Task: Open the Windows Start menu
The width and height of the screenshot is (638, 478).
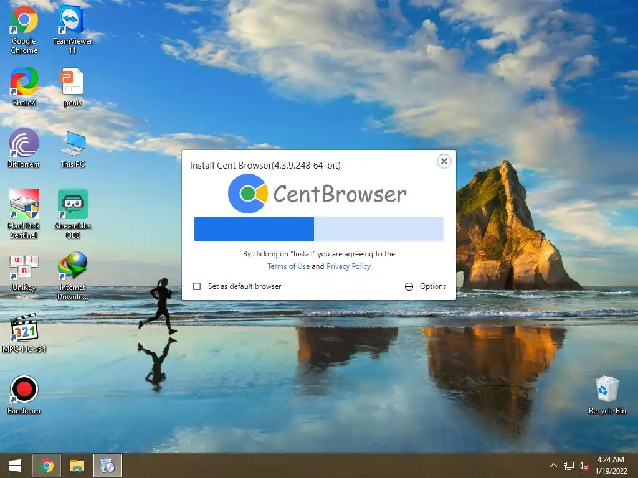Action: pyautogui.click(x=15, y=466)
